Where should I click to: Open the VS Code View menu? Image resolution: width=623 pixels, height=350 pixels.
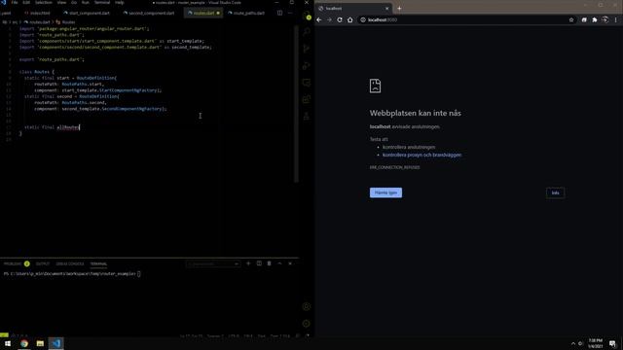[61, 2]
